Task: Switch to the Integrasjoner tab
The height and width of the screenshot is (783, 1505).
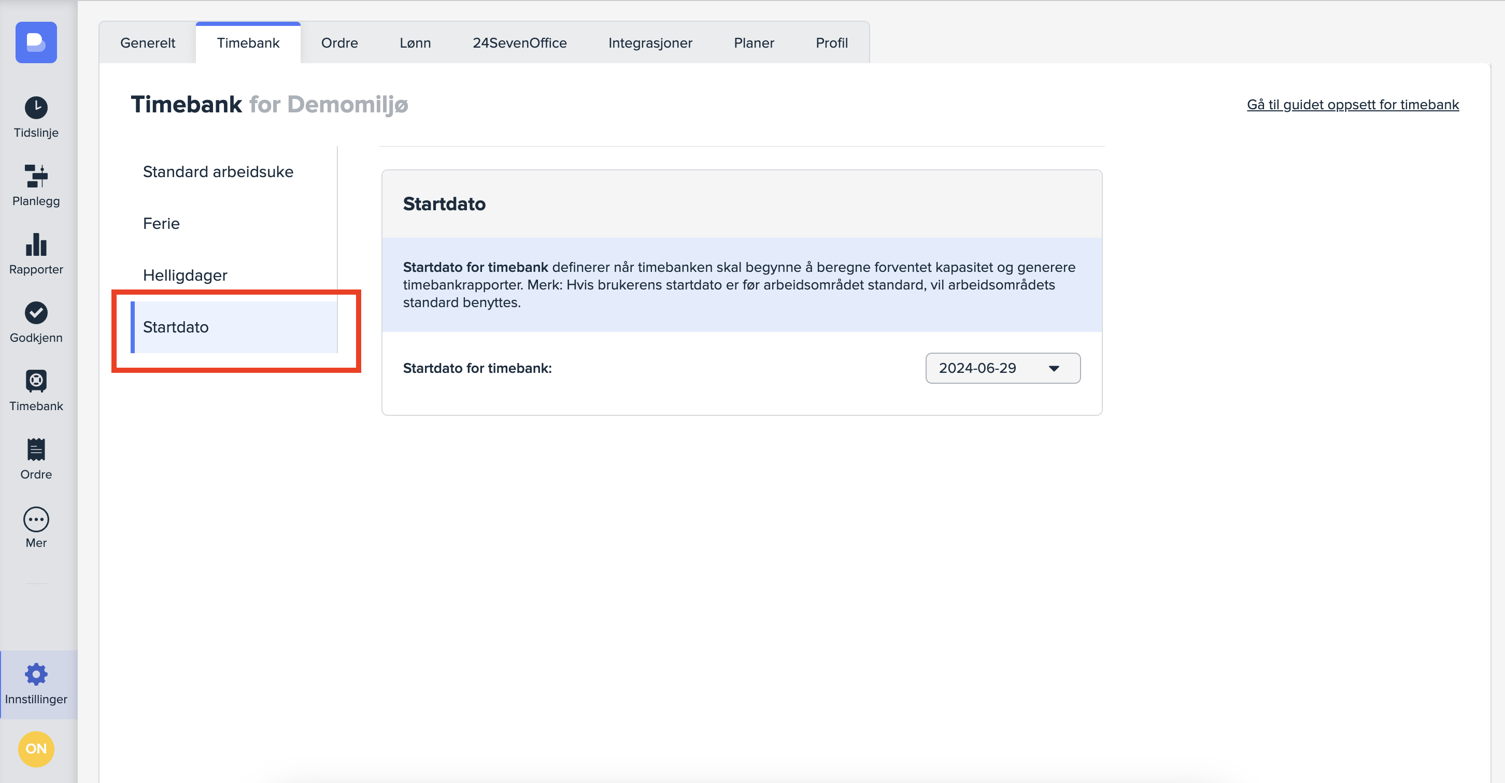Action: (650, 43)
